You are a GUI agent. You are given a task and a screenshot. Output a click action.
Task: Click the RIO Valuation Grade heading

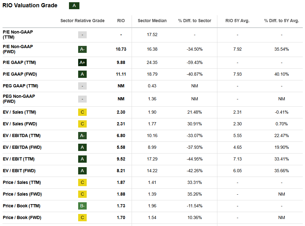tap(30, 6)
